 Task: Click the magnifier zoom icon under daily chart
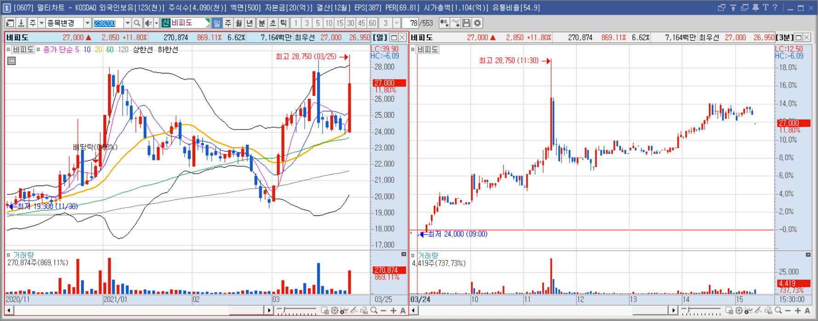pyautogui.click(x=374, y=311)
